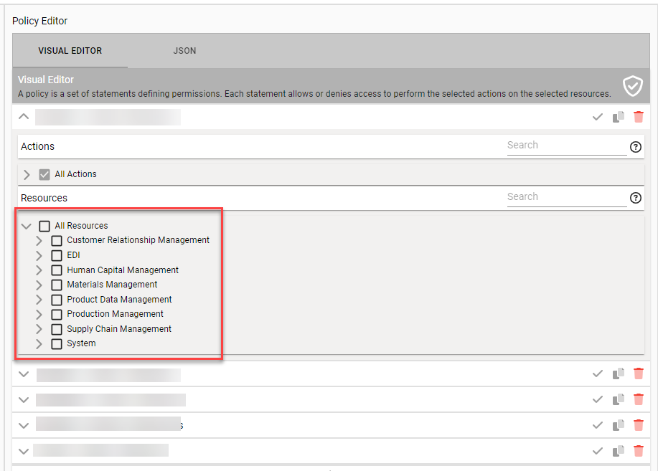Click the shield icon in Visual Editor header
This screenshot has width=658, height=471.
pos(632,86)
